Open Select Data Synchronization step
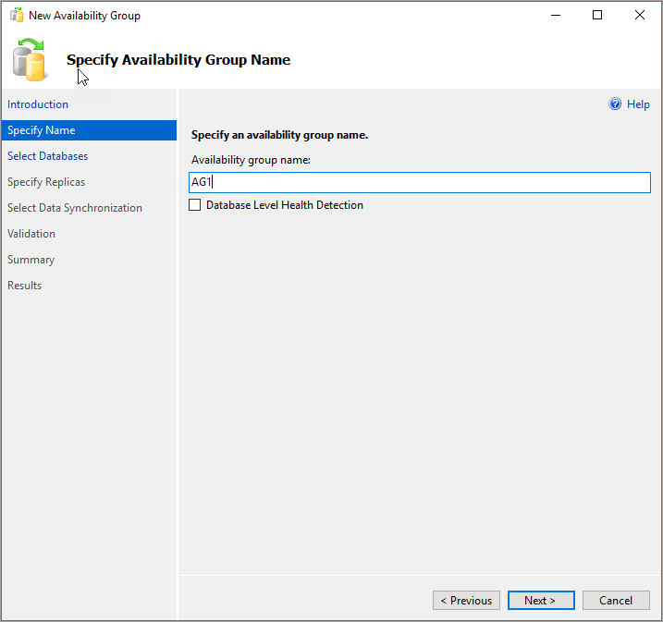Viewport: 663px width, 622px height. tap(74, 208)
